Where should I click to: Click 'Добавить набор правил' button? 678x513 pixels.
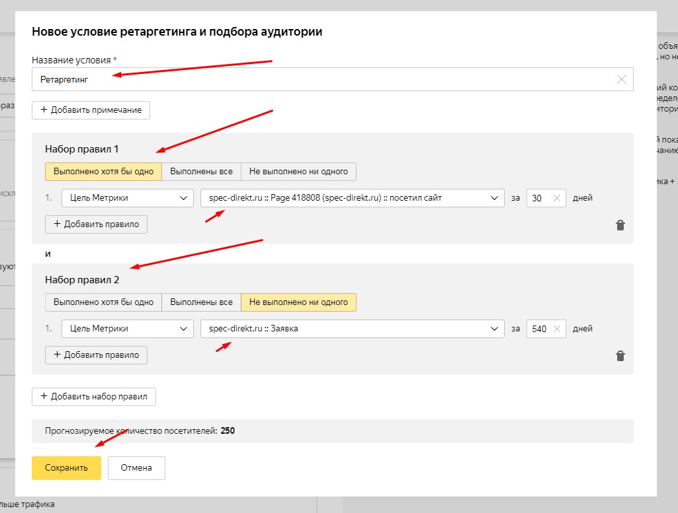(94, 397)
